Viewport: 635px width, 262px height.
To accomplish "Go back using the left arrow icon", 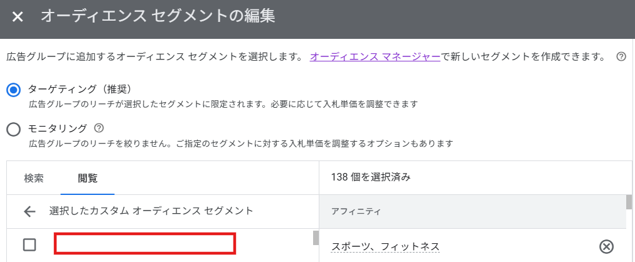I will click(x=29, y=211).
